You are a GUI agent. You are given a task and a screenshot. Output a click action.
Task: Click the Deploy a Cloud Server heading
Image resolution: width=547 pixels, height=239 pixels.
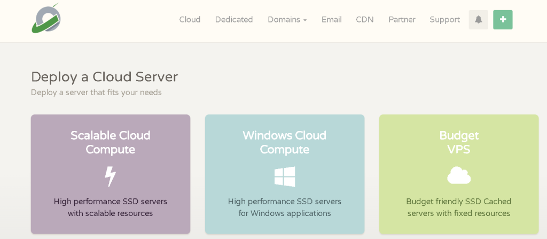tap(104, 77)
